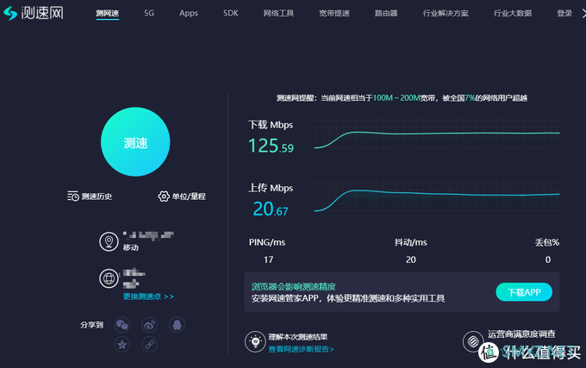Share the result to WeChat
The height and width of the screenshot is (368, 586).
click(122, 325)
